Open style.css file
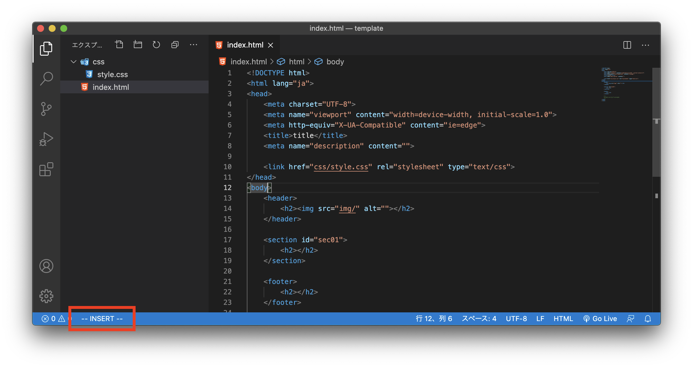Screen dimensions: 693x368 pos(134,74)
